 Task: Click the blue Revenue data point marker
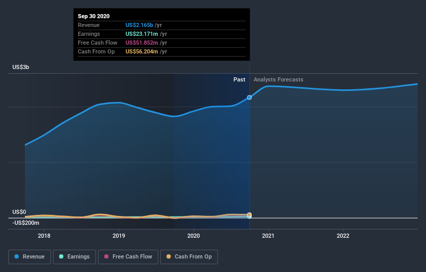pyautogui.click(x=249, y=97)
